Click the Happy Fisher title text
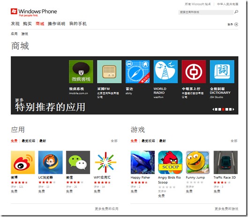The width and height of the screenshot is (248, 217). pos(140,178)
